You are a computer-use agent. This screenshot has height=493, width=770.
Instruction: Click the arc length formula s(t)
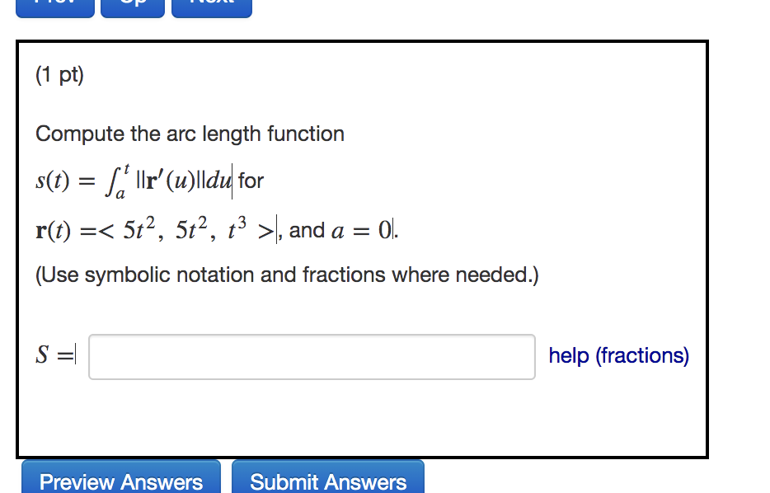[x=54, y=180]
